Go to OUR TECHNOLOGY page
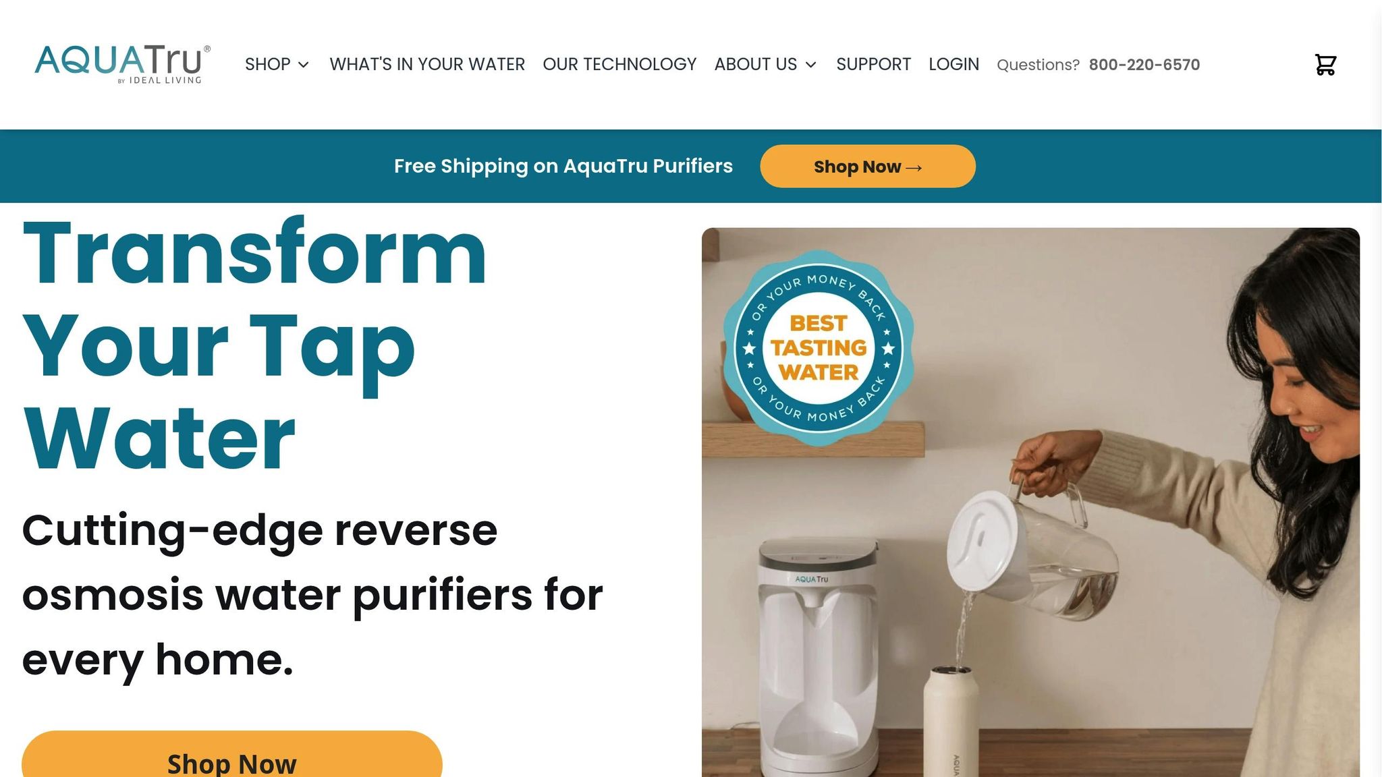Image resolution: width=1382 pixels, height=777 pixels. (619, 64)
